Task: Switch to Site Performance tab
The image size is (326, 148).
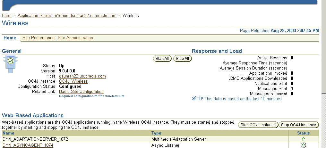Action: pos(39,38)
